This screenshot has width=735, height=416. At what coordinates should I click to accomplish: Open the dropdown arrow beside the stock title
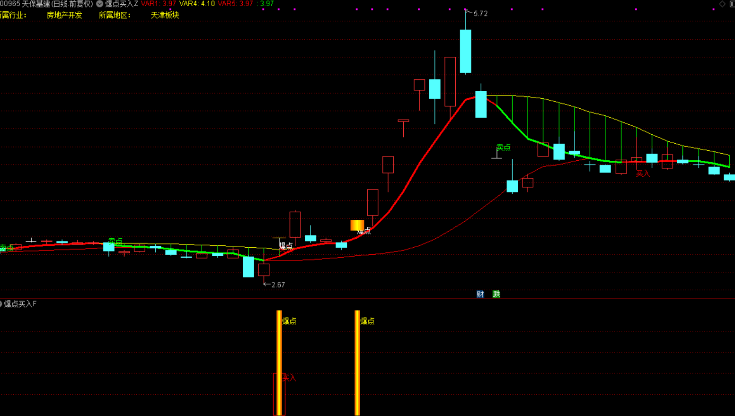(100, 4)
